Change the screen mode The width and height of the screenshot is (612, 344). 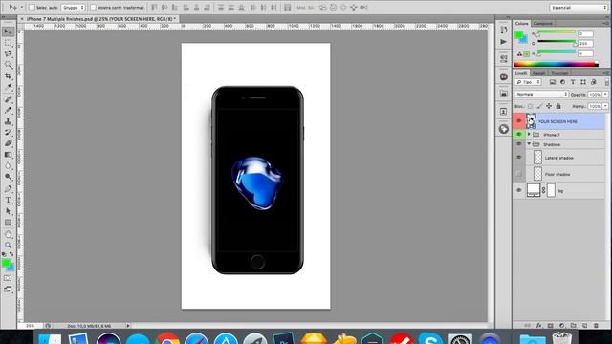(x=8, y=289)
